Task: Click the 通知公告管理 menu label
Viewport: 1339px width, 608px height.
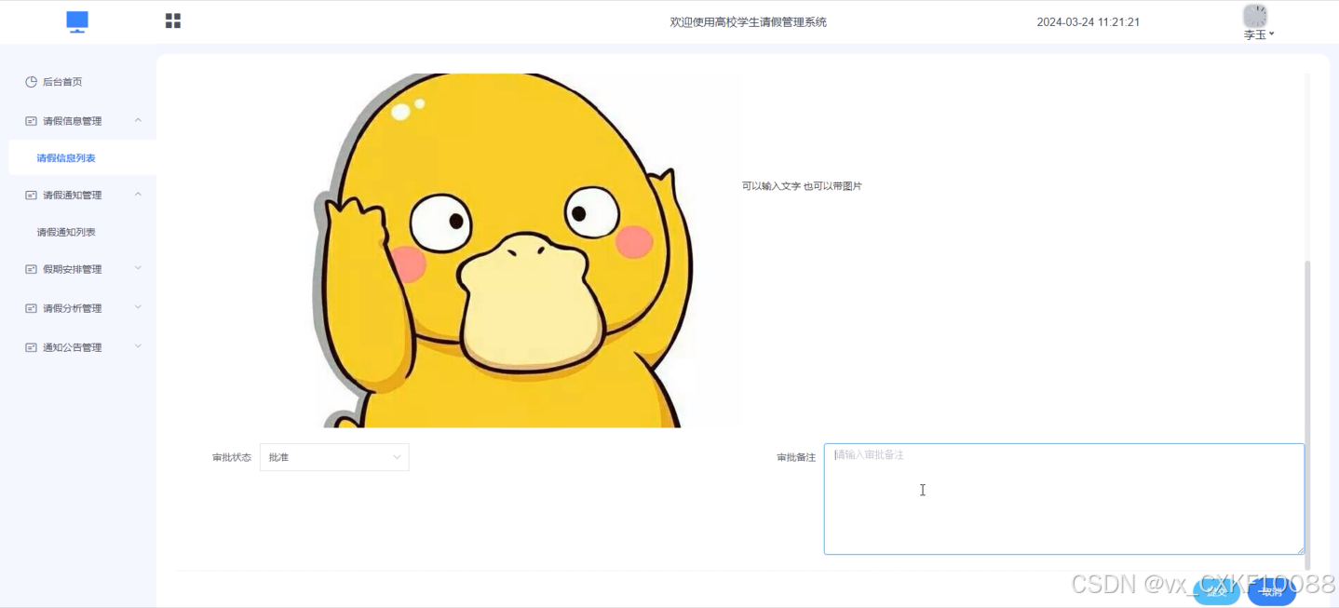Action: (73, 347)
